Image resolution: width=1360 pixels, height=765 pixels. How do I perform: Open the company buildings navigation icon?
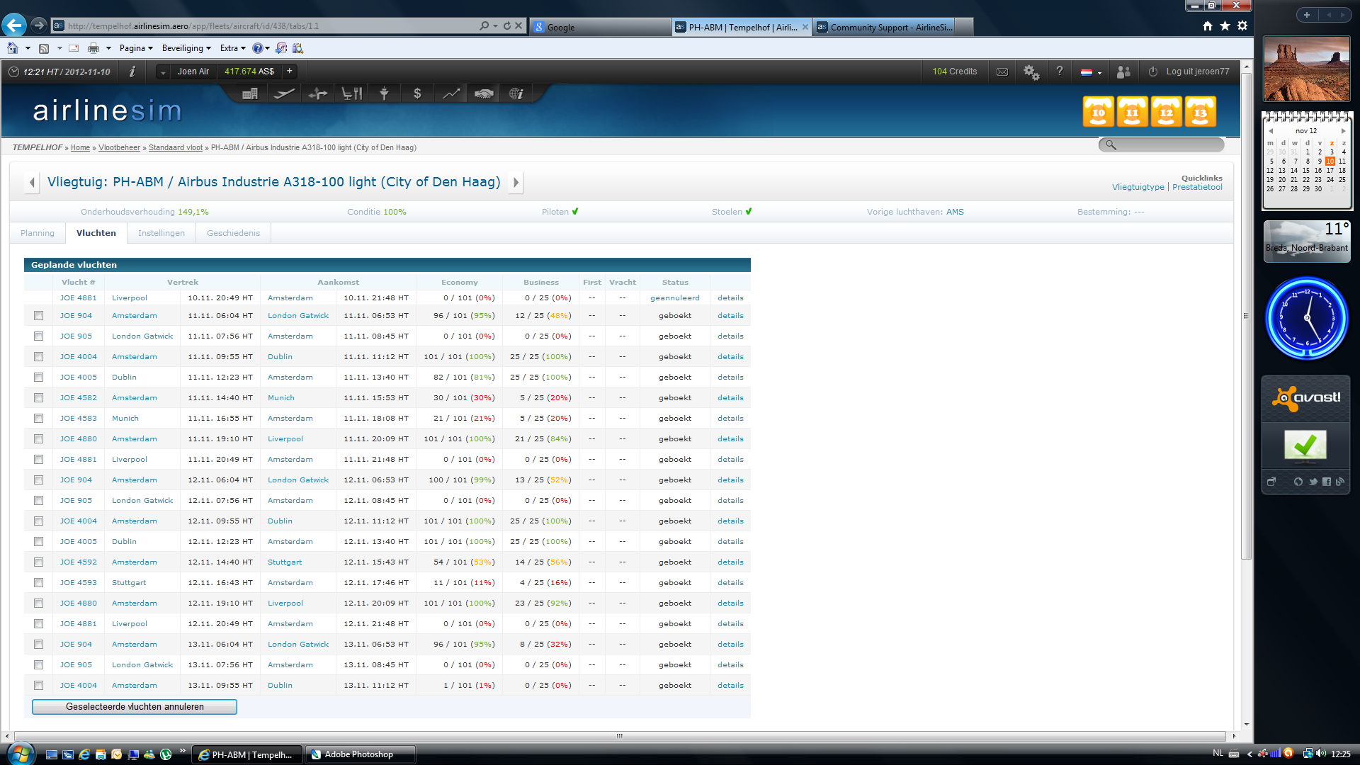249,93
